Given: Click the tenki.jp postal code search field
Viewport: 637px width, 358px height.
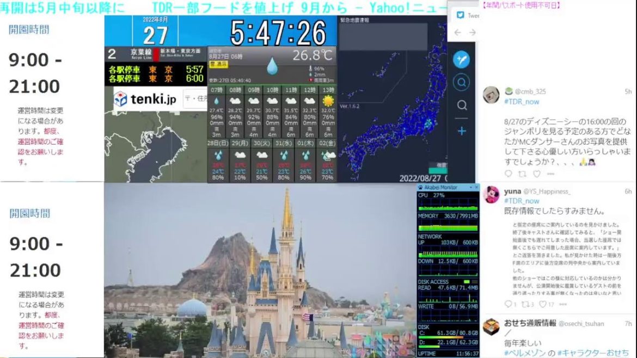Looking at the screenshot, I should point(195,98).
